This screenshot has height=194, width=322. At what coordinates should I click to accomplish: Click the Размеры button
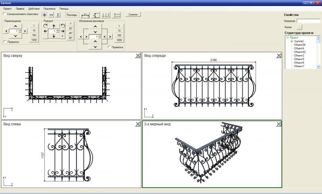(x=72, y=15)
